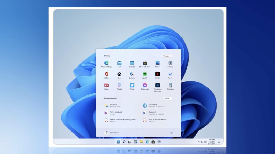Open Task View from the taskbar
The width and height of the screenshot is (275, 154).
coord(130,142)
